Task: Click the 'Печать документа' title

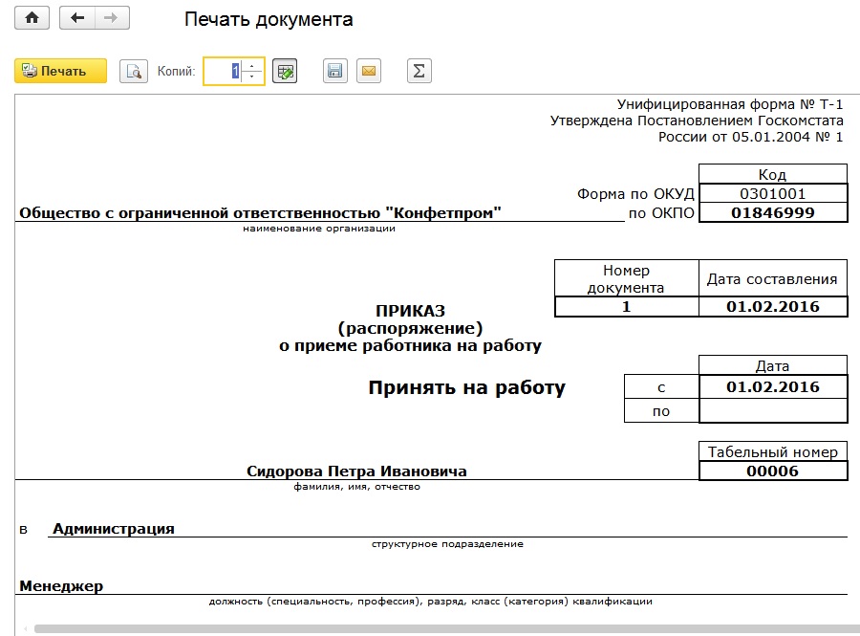Action: [269, 19]
